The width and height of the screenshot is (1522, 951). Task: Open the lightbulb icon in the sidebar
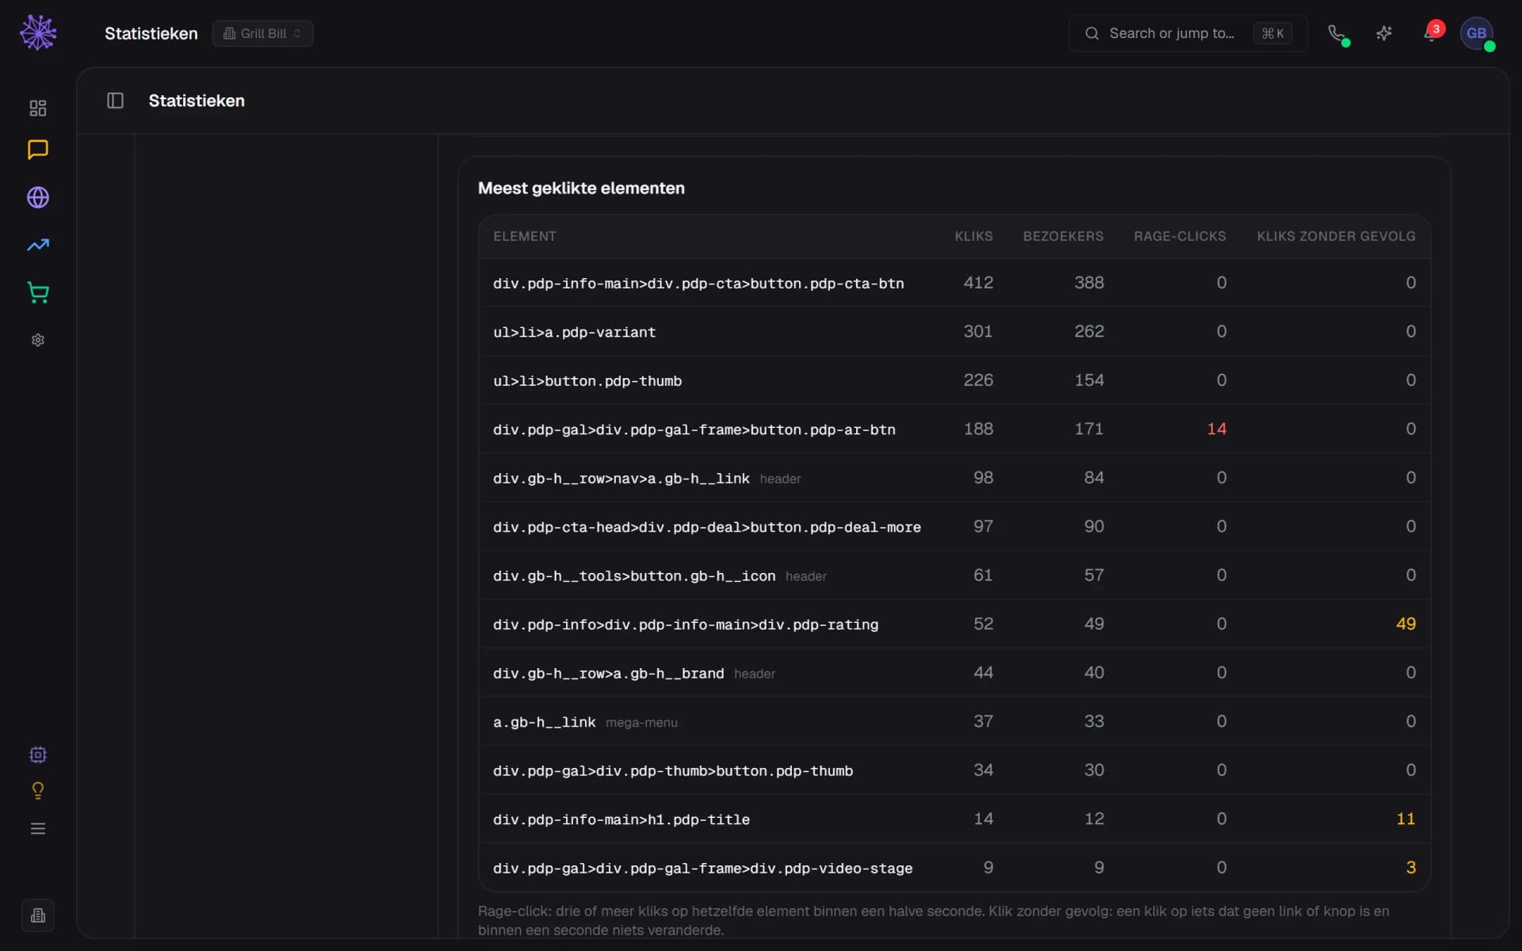tap(38, 791)
